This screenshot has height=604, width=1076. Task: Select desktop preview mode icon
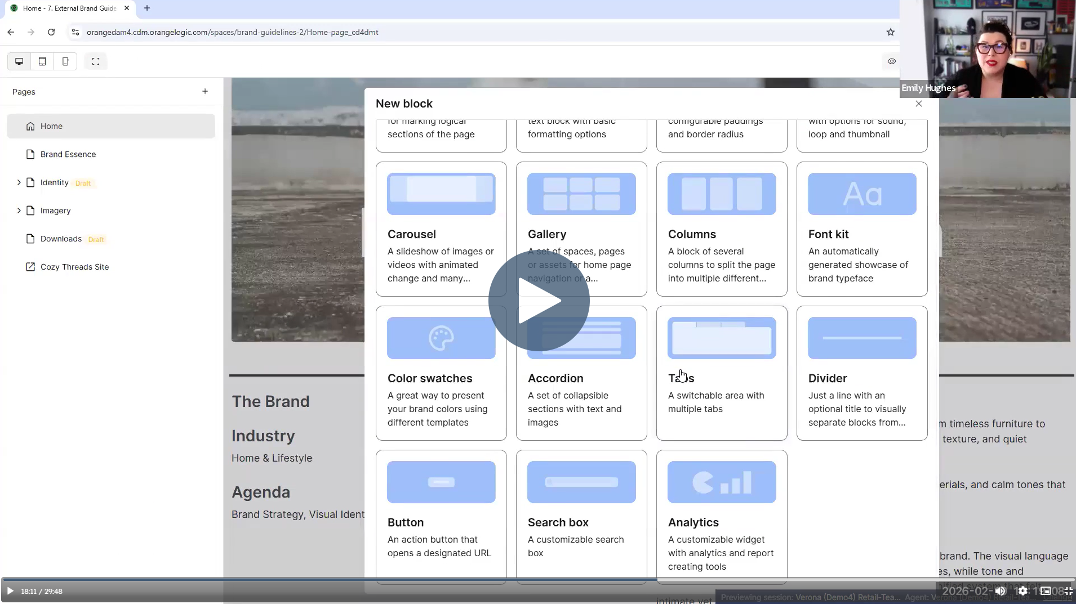19,61
